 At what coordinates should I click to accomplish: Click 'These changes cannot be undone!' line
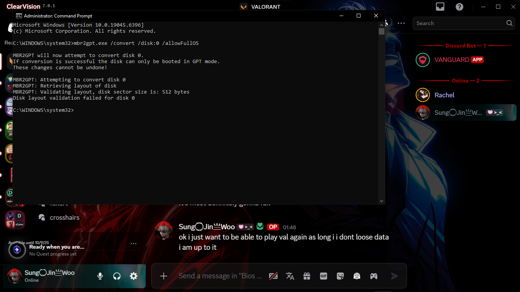tap(60, 68)
